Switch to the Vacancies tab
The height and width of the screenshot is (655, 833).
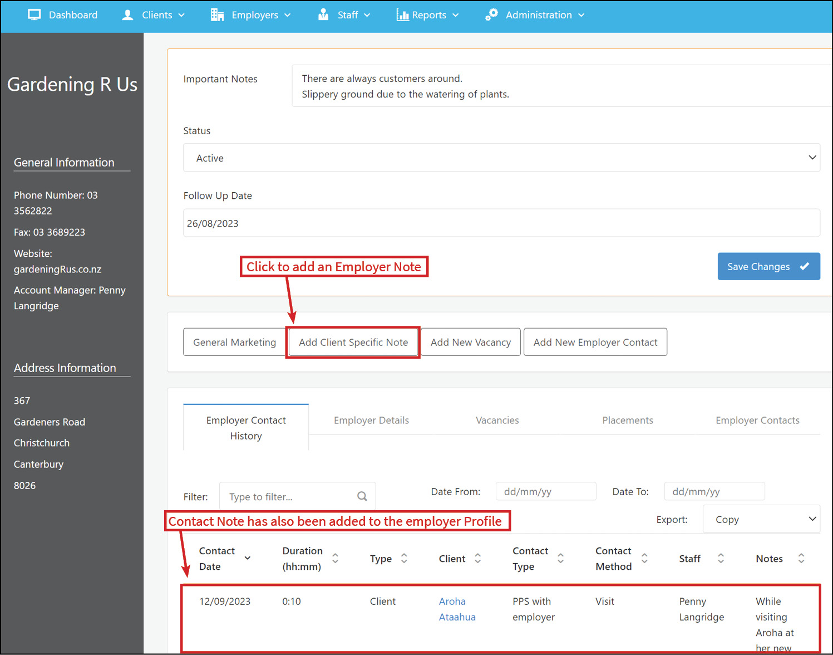497,421
